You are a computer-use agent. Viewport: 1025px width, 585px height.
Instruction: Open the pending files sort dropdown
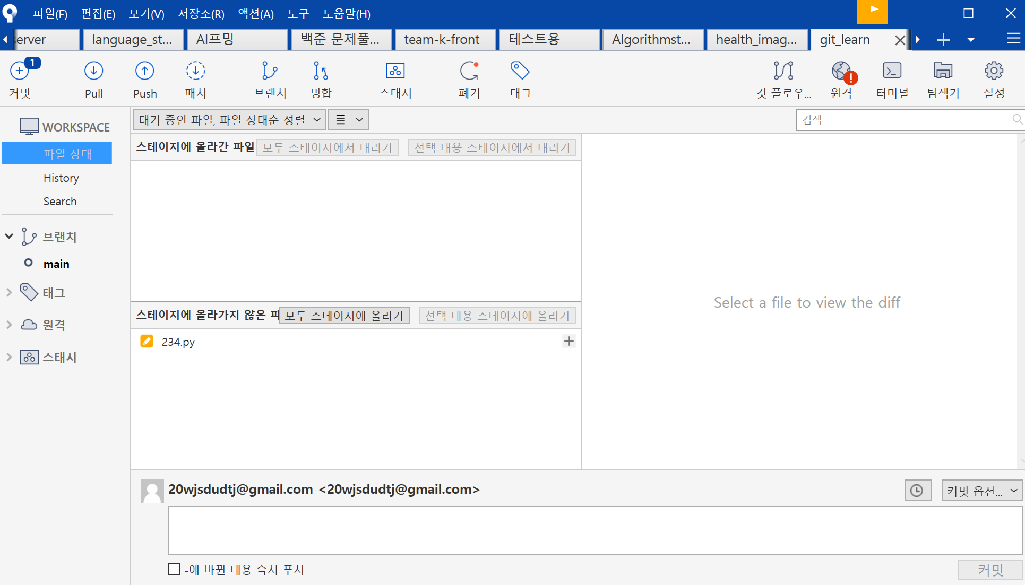click(x=229, y=120)
